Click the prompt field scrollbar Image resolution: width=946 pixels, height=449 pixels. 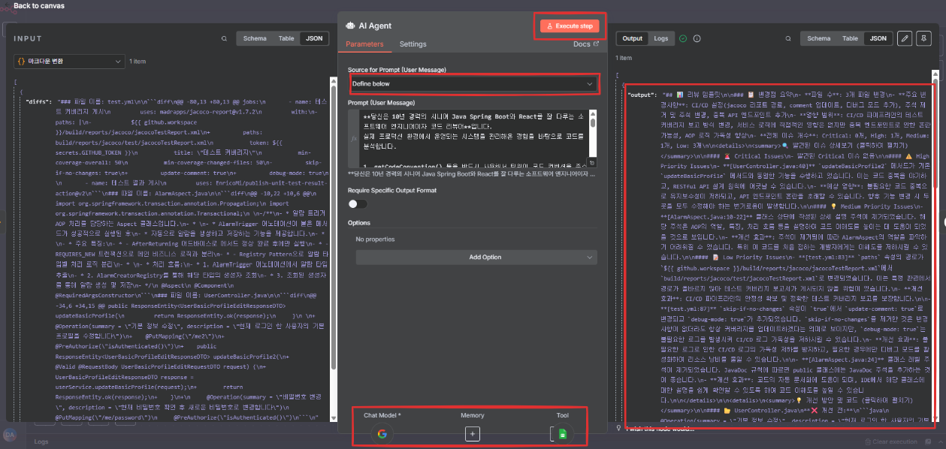[x=593, y=122]
